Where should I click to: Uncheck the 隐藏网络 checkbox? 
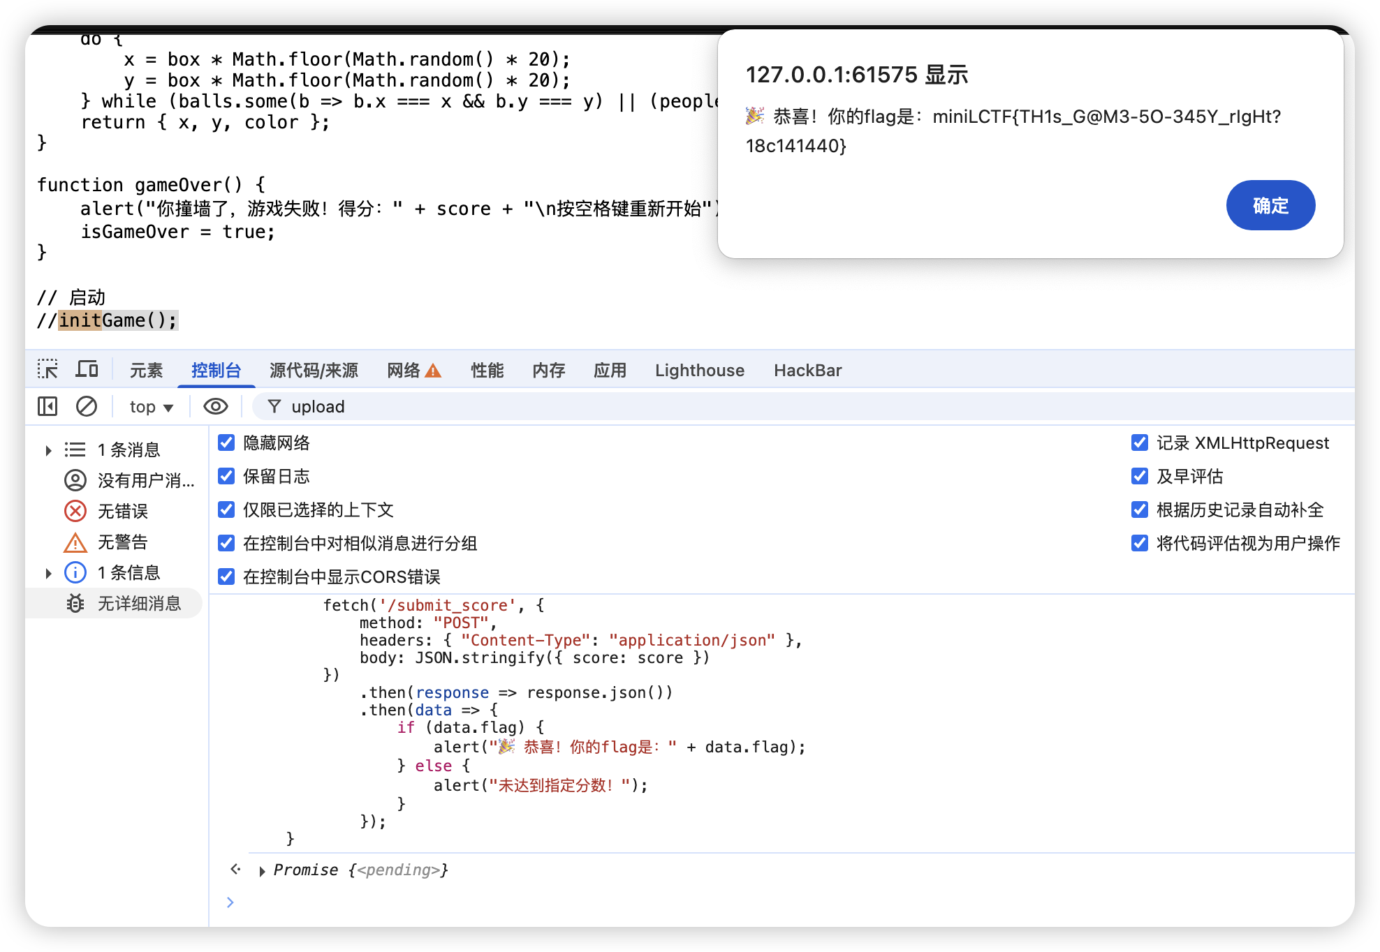[226, 442]
